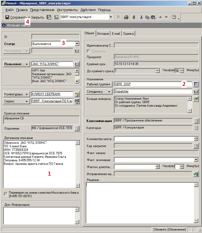Open the Файл menu
Viewport: 202px width, 233px height.
tap(9, 10)
